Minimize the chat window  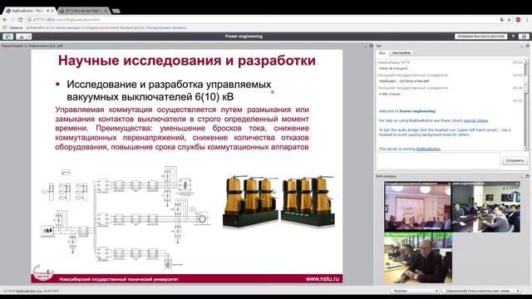522,46
